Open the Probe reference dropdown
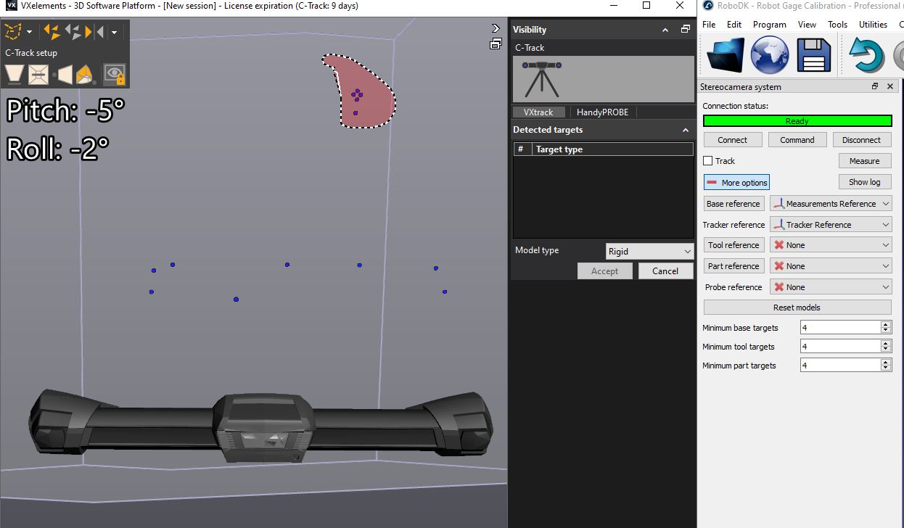904x528 pixels. pyautogui.click(x=830, y=286)
